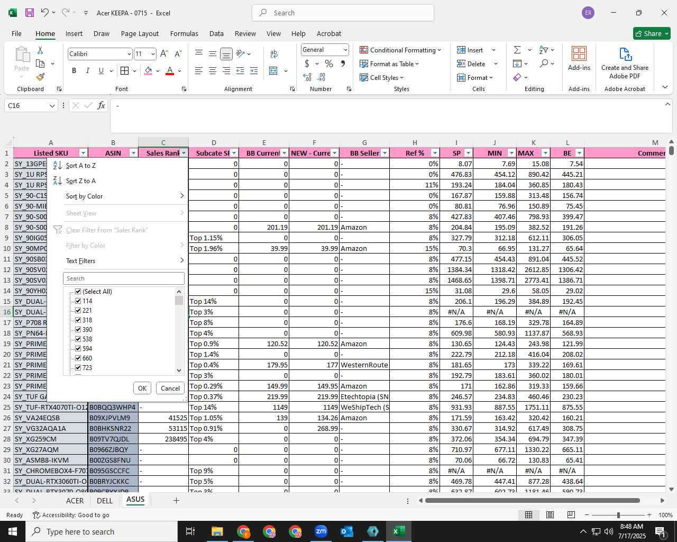This screenshot has height=542, width=677.
Task: Uncheck the 390 filter value
Action: pos(78,330)
